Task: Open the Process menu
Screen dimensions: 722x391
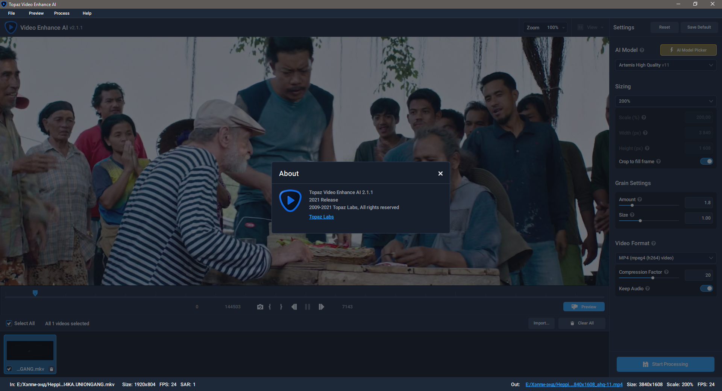Action: 62,13
